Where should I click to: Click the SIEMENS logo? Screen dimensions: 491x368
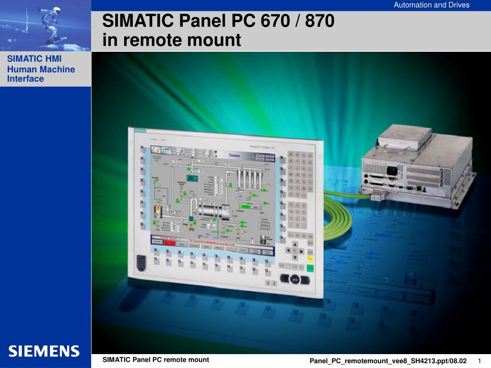(x=44, y=351)
